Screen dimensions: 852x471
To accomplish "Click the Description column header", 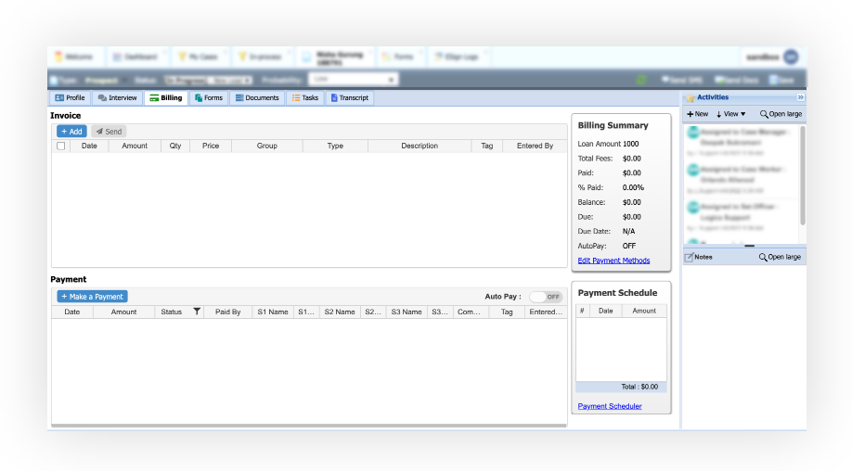I will [420, 146].
